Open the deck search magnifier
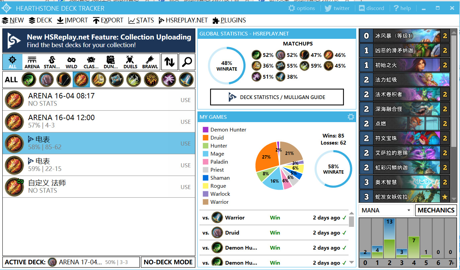Screen dimensions: 460x270 tap(187, 62)
